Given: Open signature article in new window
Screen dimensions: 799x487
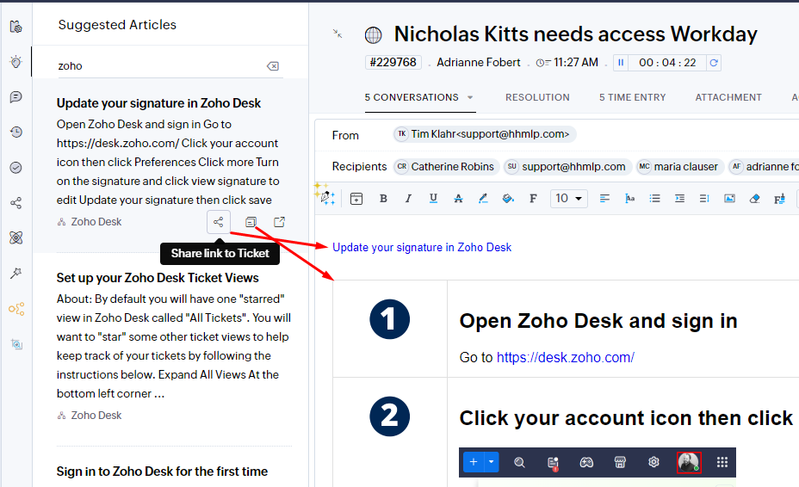Looking at the screenshot, I should pos(279,222).
